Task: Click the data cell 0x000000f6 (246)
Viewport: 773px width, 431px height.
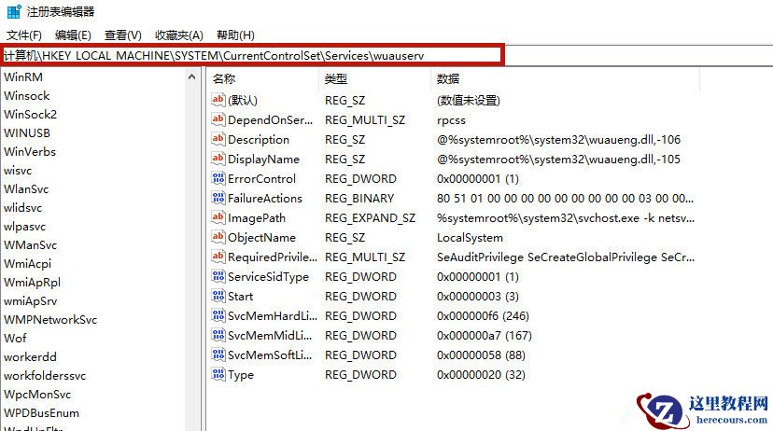Action: coord(483,315)
